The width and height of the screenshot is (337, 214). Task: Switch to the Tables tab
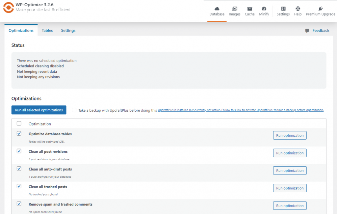[47, 30]
